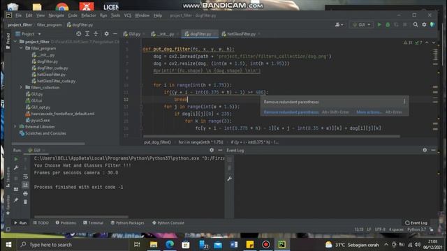Viewport: 447px width, 251px height.
Task: Click Bandicam record icon in taskbar
Action: pyautogui.click(x=265, y=245)
